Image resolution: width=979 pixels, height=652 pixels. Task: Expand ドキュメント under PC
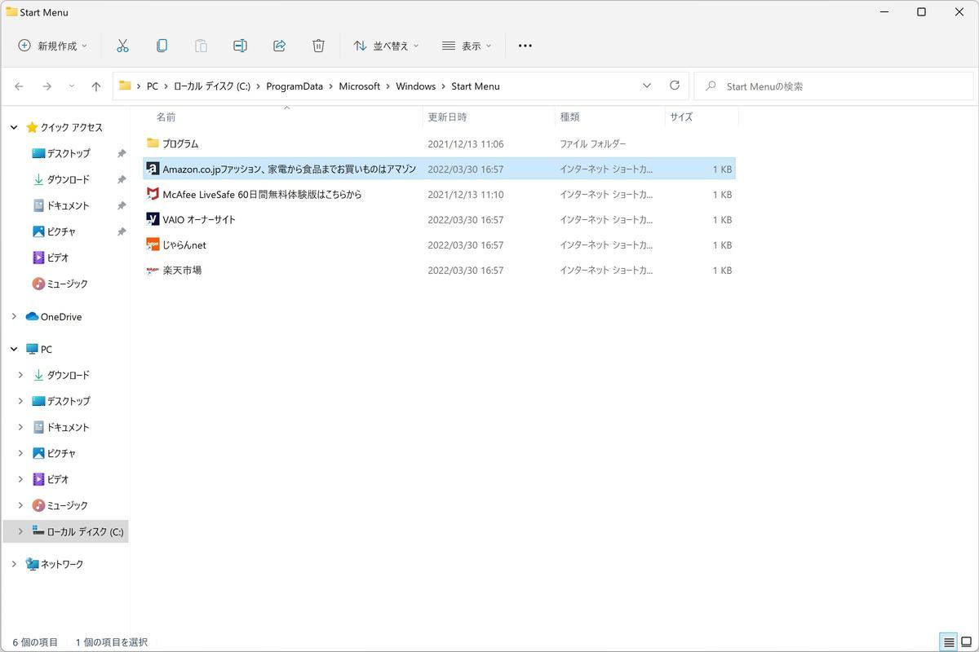tap(20, 427)
